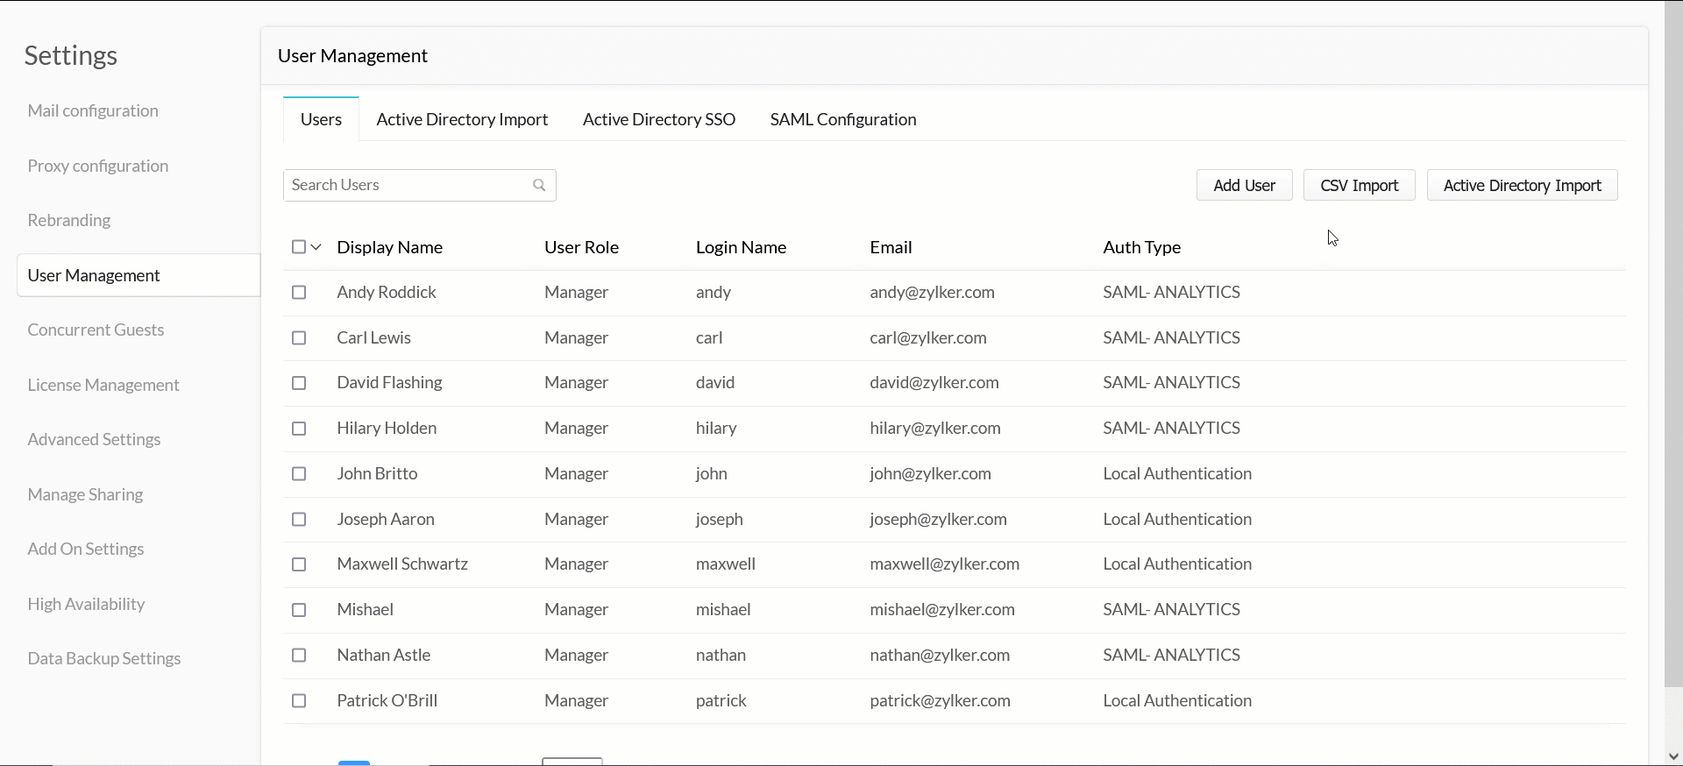Select the Patrick O'Brill checkbox
Image resolution: width=1683 pixels, height=766 pixels.
pyautogui.click(x=299, y=701)
